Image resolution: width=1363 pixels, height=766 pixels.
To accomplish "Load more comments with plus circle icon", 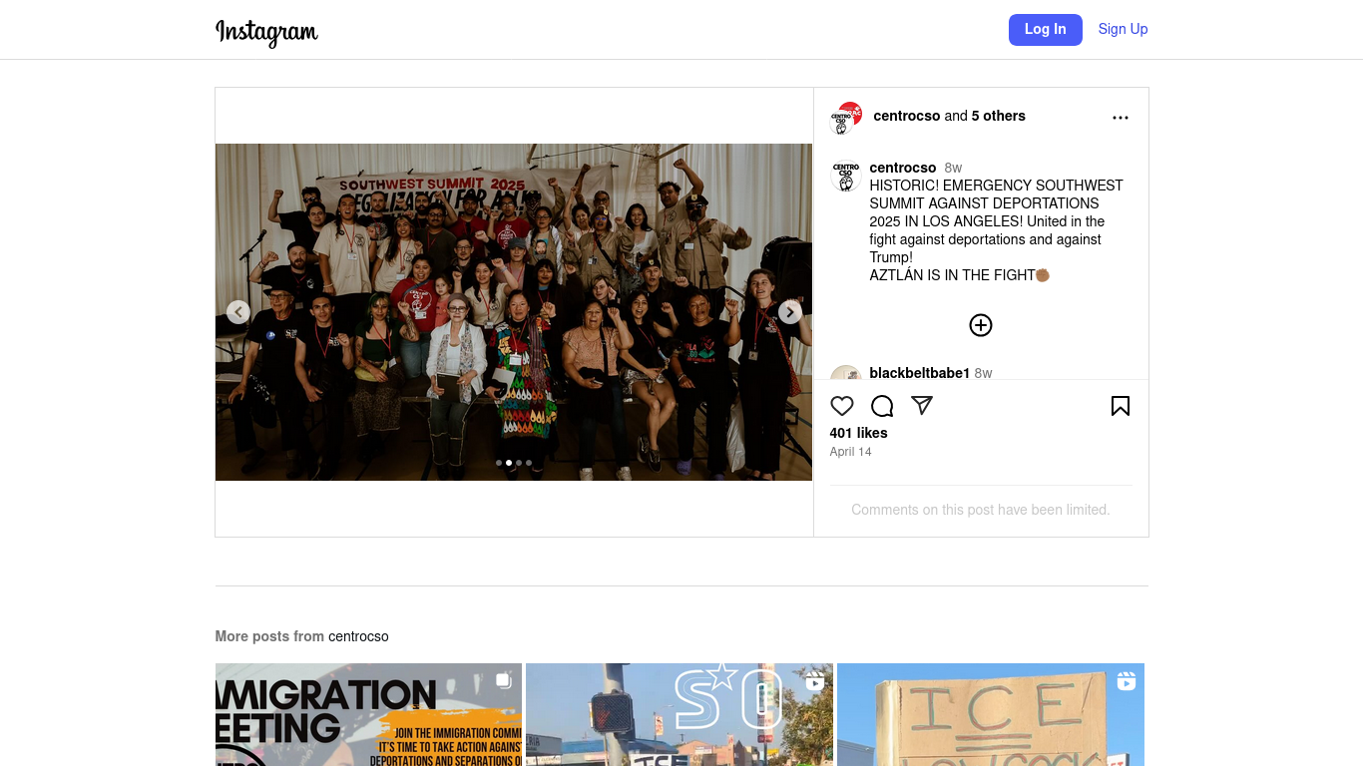I will [x=981, y=325].
